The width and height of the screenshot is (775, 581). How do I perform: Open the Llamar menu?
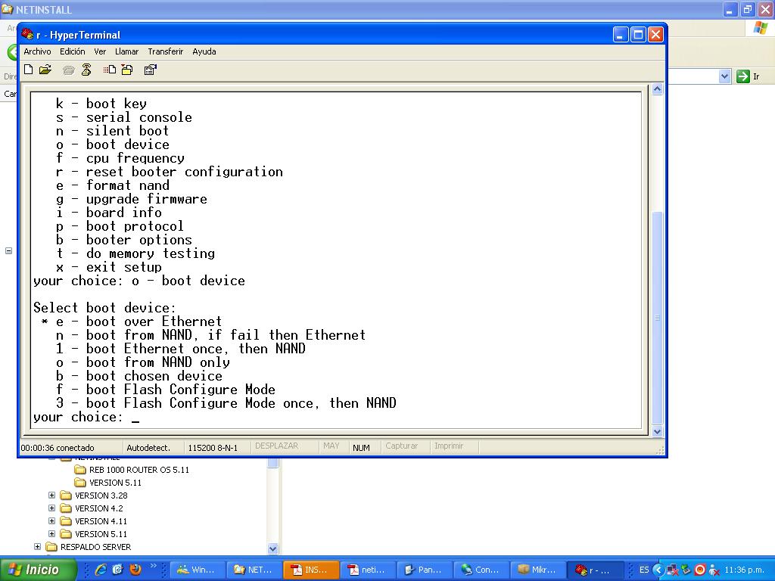pyautogui.click(x=126, y=51)
